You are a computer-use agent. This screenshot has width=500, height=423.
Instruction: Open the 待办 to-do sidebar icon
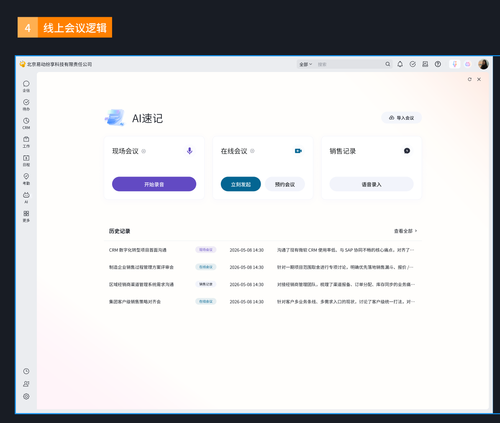point(26,105)
